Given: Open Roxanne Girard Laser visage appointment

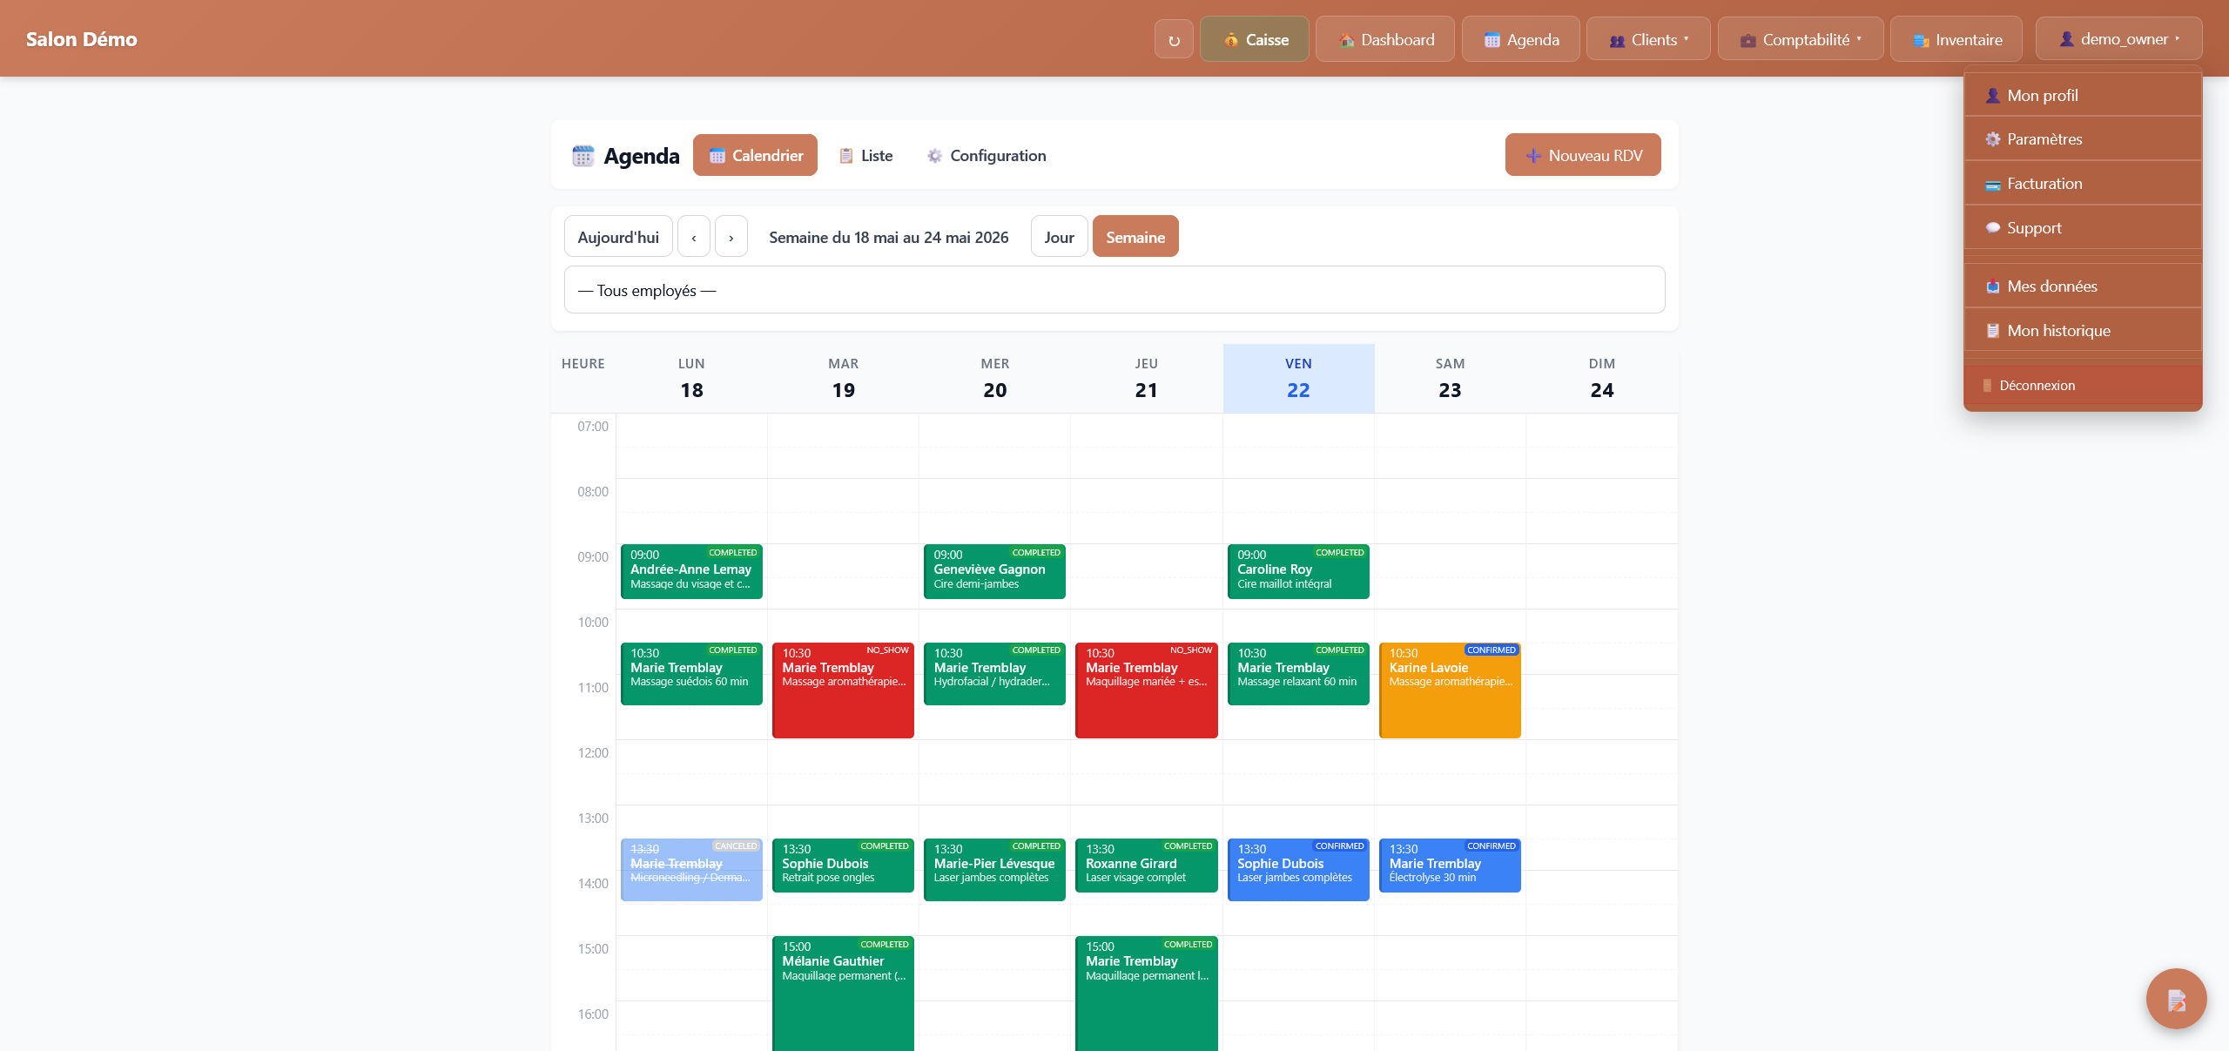Looking at the screenshot, I should pos(1147,865).
